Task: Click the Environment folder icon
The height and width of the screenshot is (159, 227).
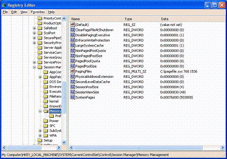Action: point(46,87)
